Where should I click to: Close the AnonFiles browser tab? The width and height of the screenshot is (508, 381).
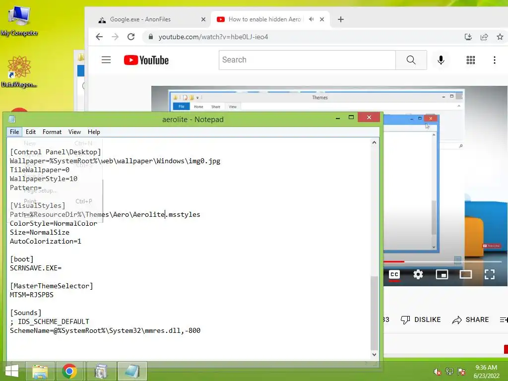(x=203, y=19)
